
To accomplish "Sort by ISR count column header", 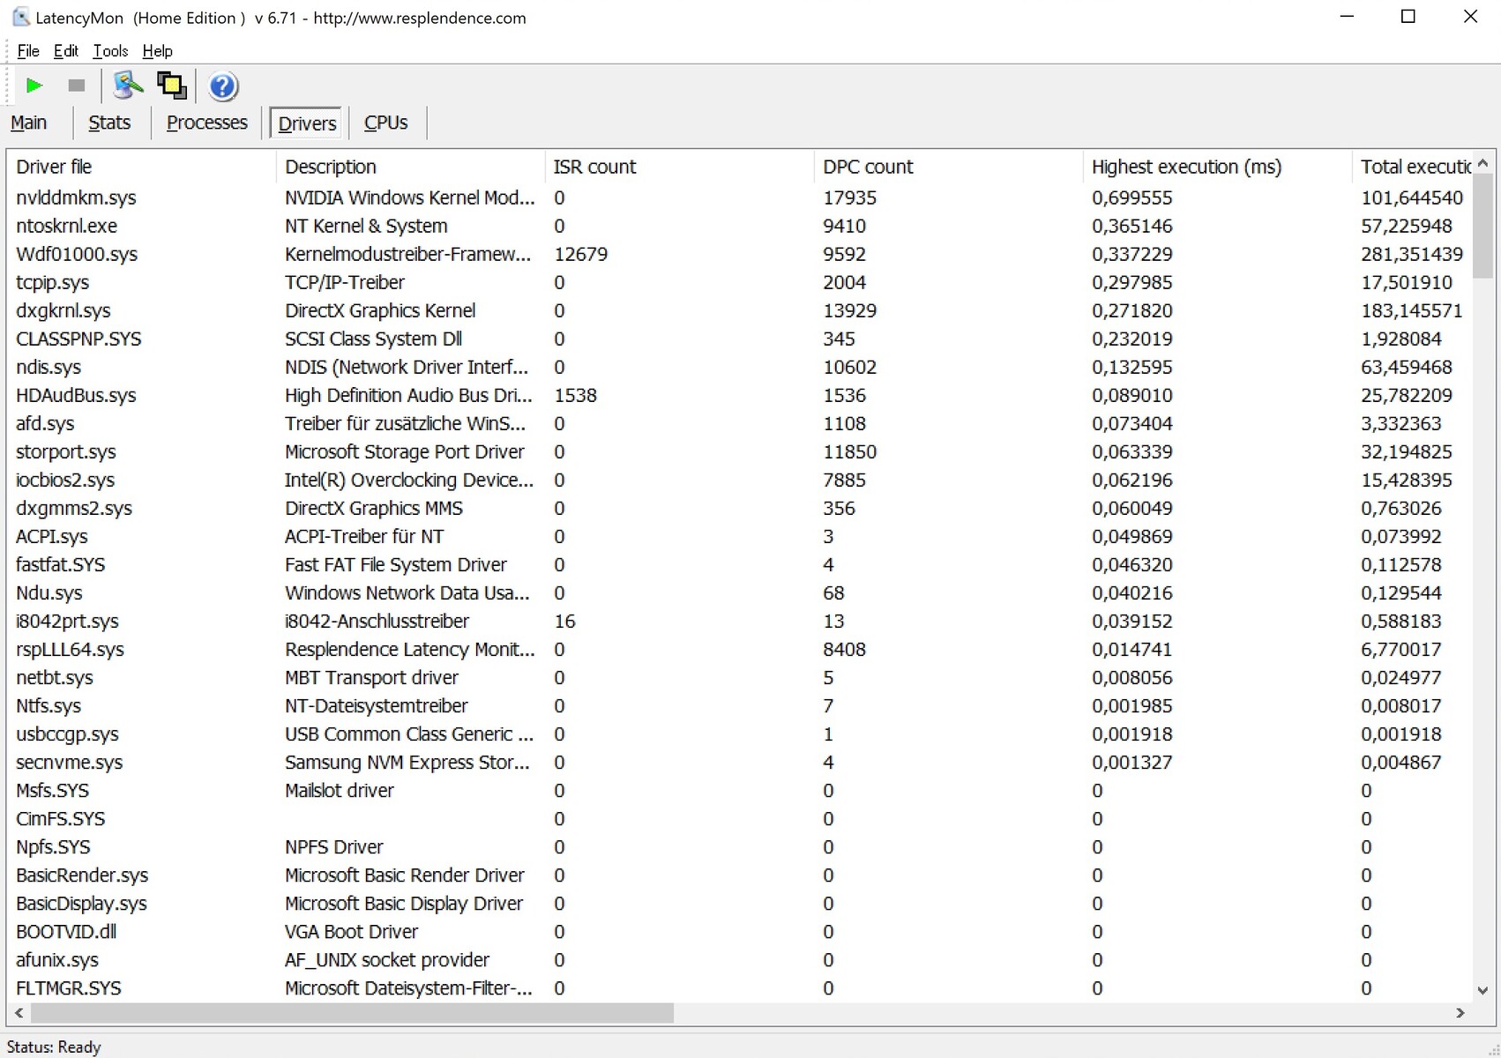I will (680, 167).
